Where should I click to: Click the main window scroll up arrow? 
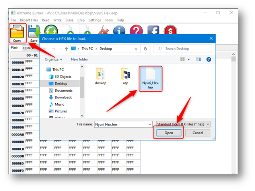[234, 54]
